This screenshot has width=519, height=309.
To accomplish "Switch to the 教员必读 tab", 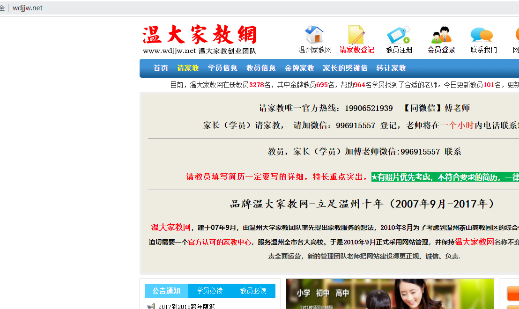I will [x=253, y=291].
